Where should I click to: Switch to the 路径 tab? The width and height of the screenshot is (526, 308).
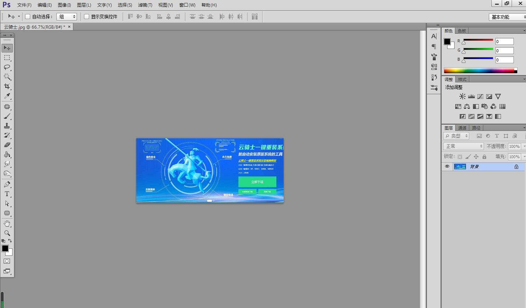tap(476, 128)
